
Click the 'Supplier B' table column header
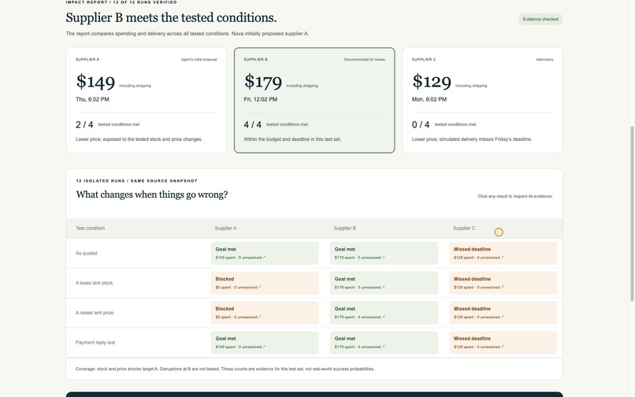(x=344, y=228)
